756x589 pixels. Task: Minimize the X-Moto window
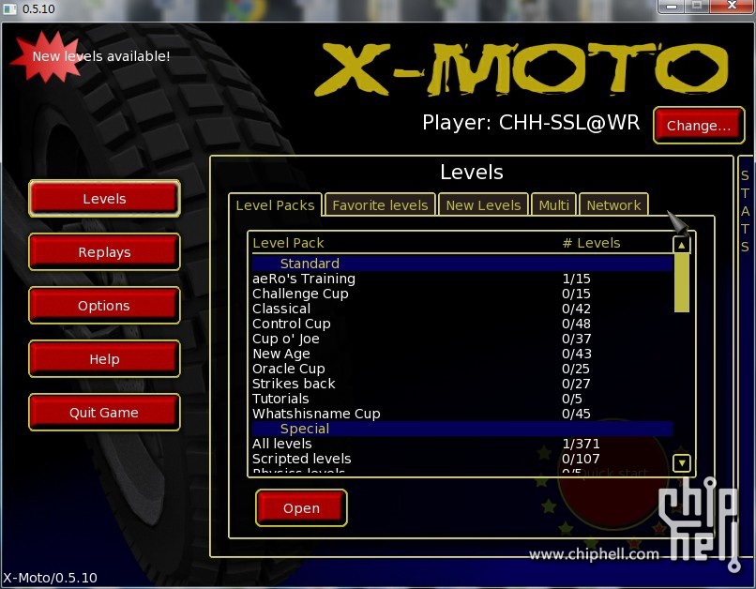pyautogui.click(x=672, y=7)
